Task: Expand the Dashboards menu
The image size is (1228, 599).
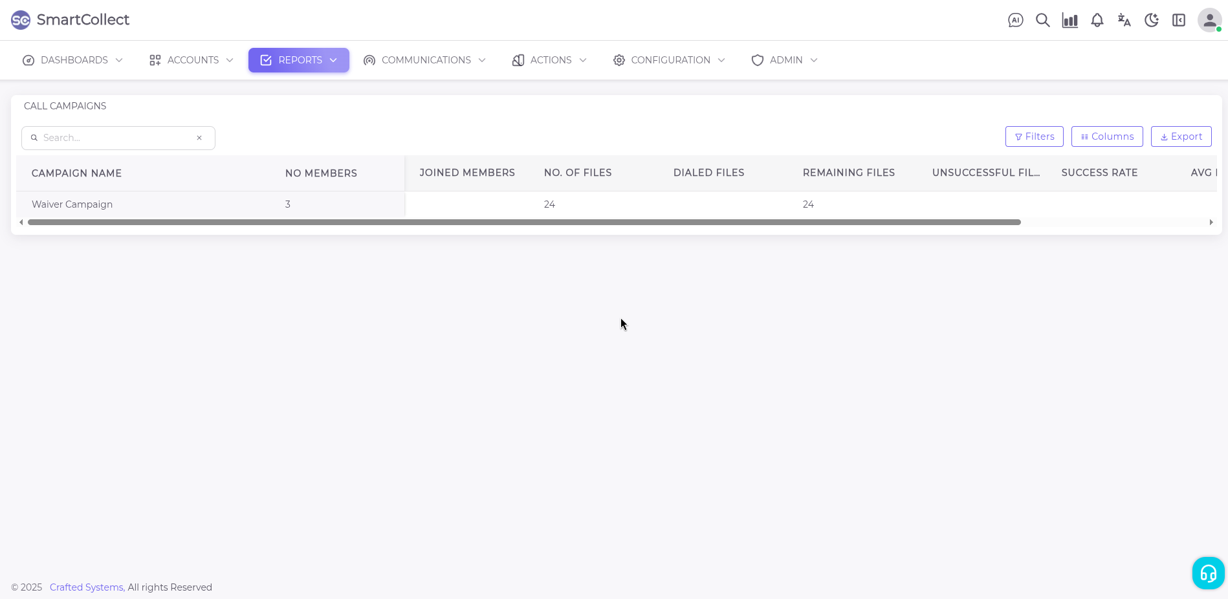Action: (72, 60)
